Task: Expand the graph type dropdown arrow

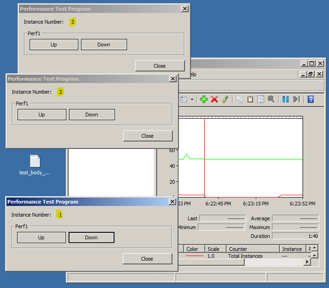Action: 192,100
